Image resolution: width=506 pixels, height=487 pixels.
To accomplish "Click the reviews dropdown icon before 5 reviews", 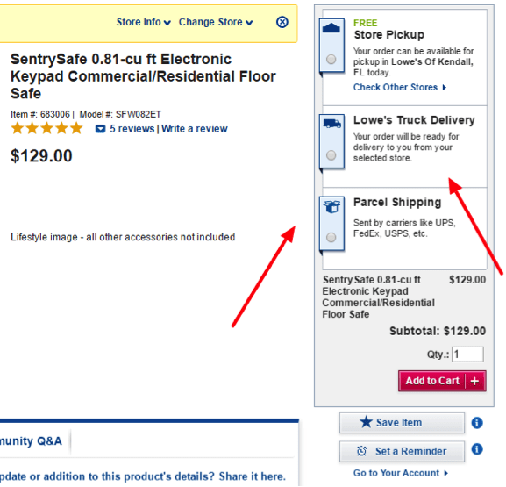I will click(x=100, y=129).
